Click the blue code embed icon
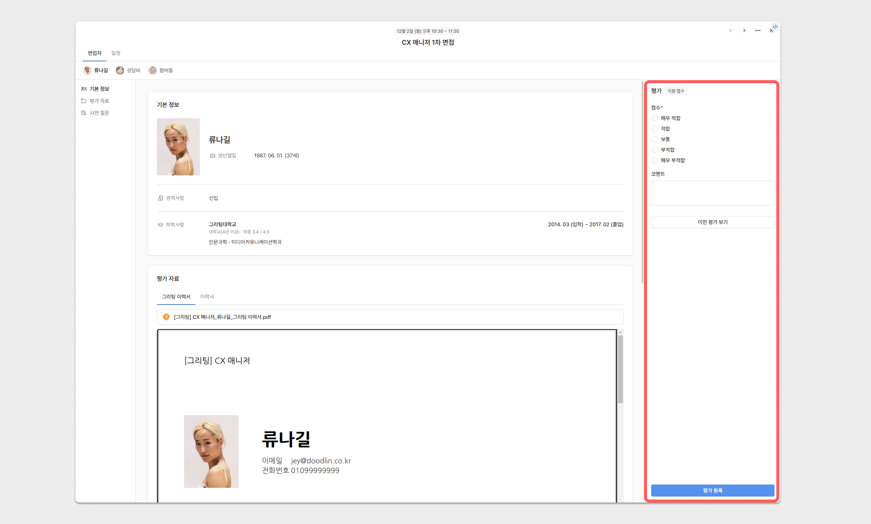Image resolution: width=871 pixels, height=524 pixels. [x=775, y=26]
